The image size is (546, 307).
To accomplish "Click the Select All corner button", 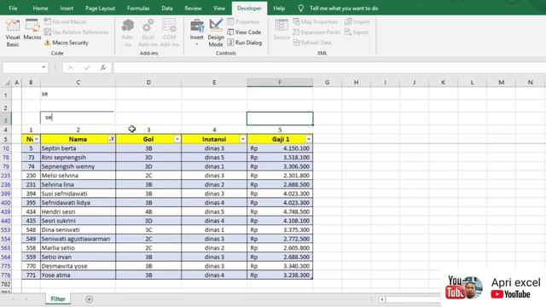I will click(7, 83).
